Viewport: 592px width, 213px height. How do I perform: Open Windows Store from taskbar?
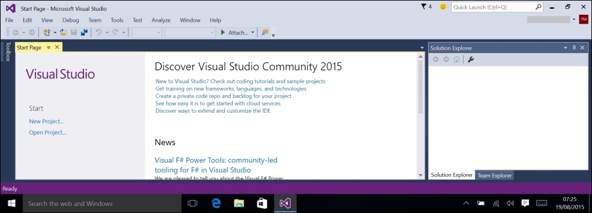[262, 204]
